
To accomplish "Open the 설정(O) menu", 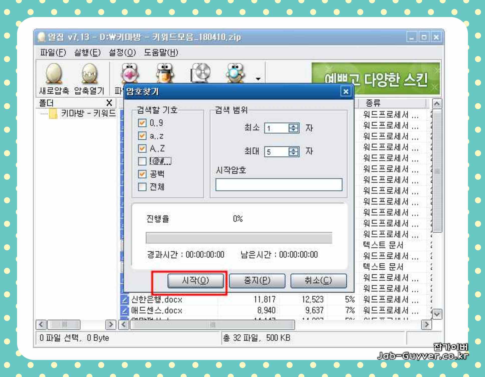I will 122,53.
